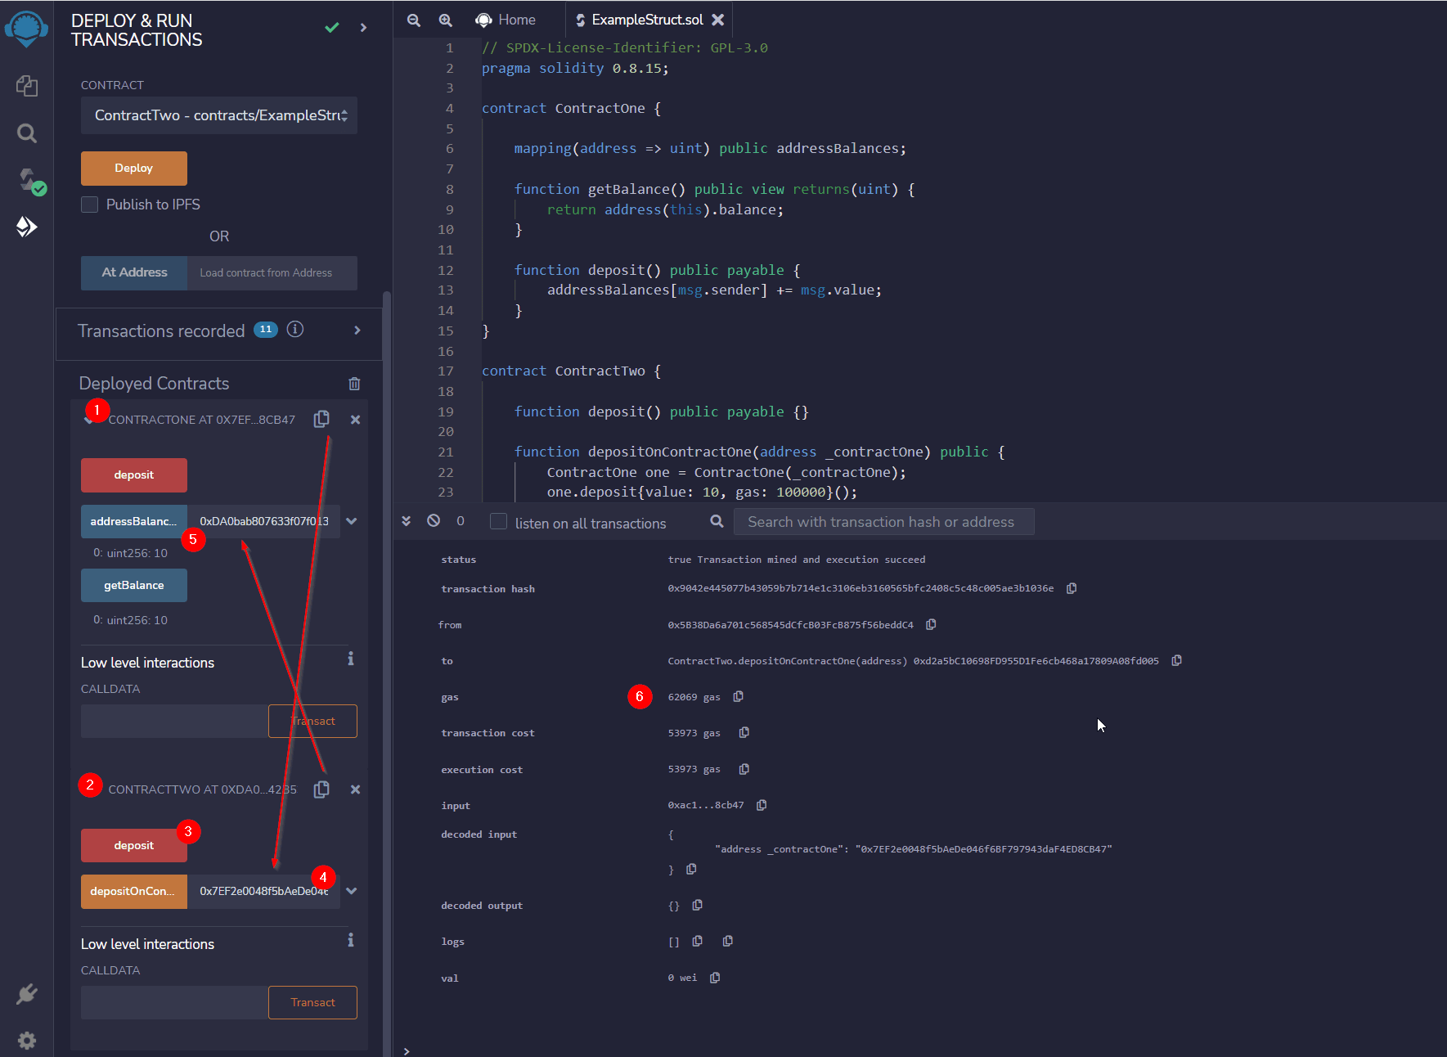Viewport: 1447px width, 1057px height.
Task: Copy the ContractOne address
Action: click(321, 419)
